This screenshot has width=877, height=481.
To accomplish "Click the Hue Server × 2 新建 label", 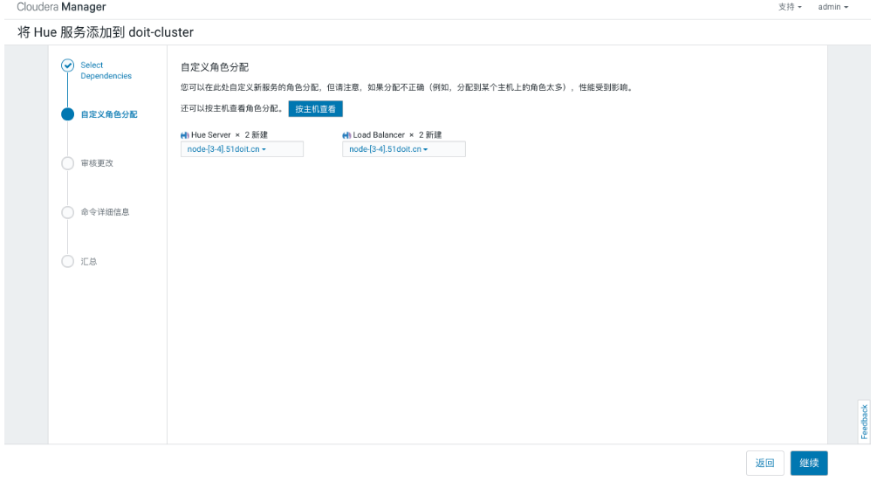I will 230,134.
